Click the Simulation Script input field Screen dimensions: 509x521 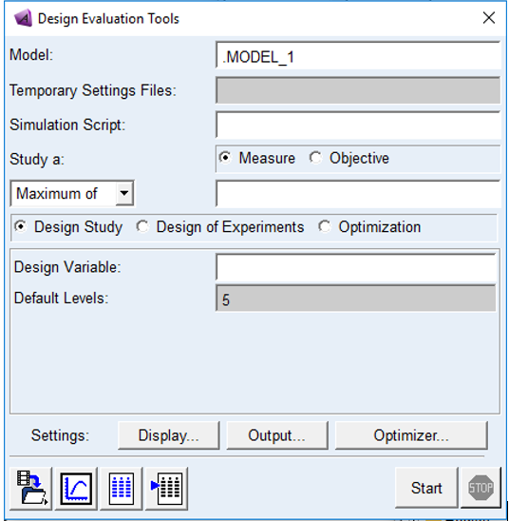point(358,125)
